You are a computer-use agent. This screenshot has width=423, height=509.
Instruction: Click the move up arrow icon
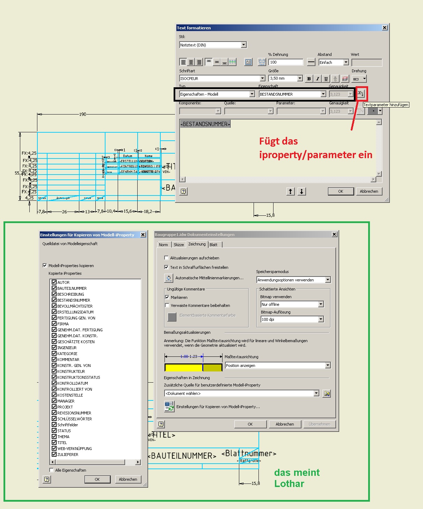click(291, 191)
